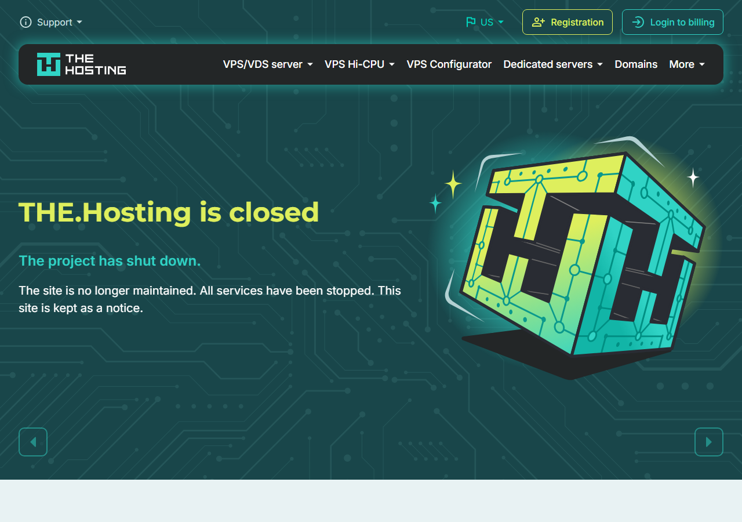This screenshot has height=522, width=742.
Task: Expand VPS Hi-CPU menu
Action: pos(359,64)
